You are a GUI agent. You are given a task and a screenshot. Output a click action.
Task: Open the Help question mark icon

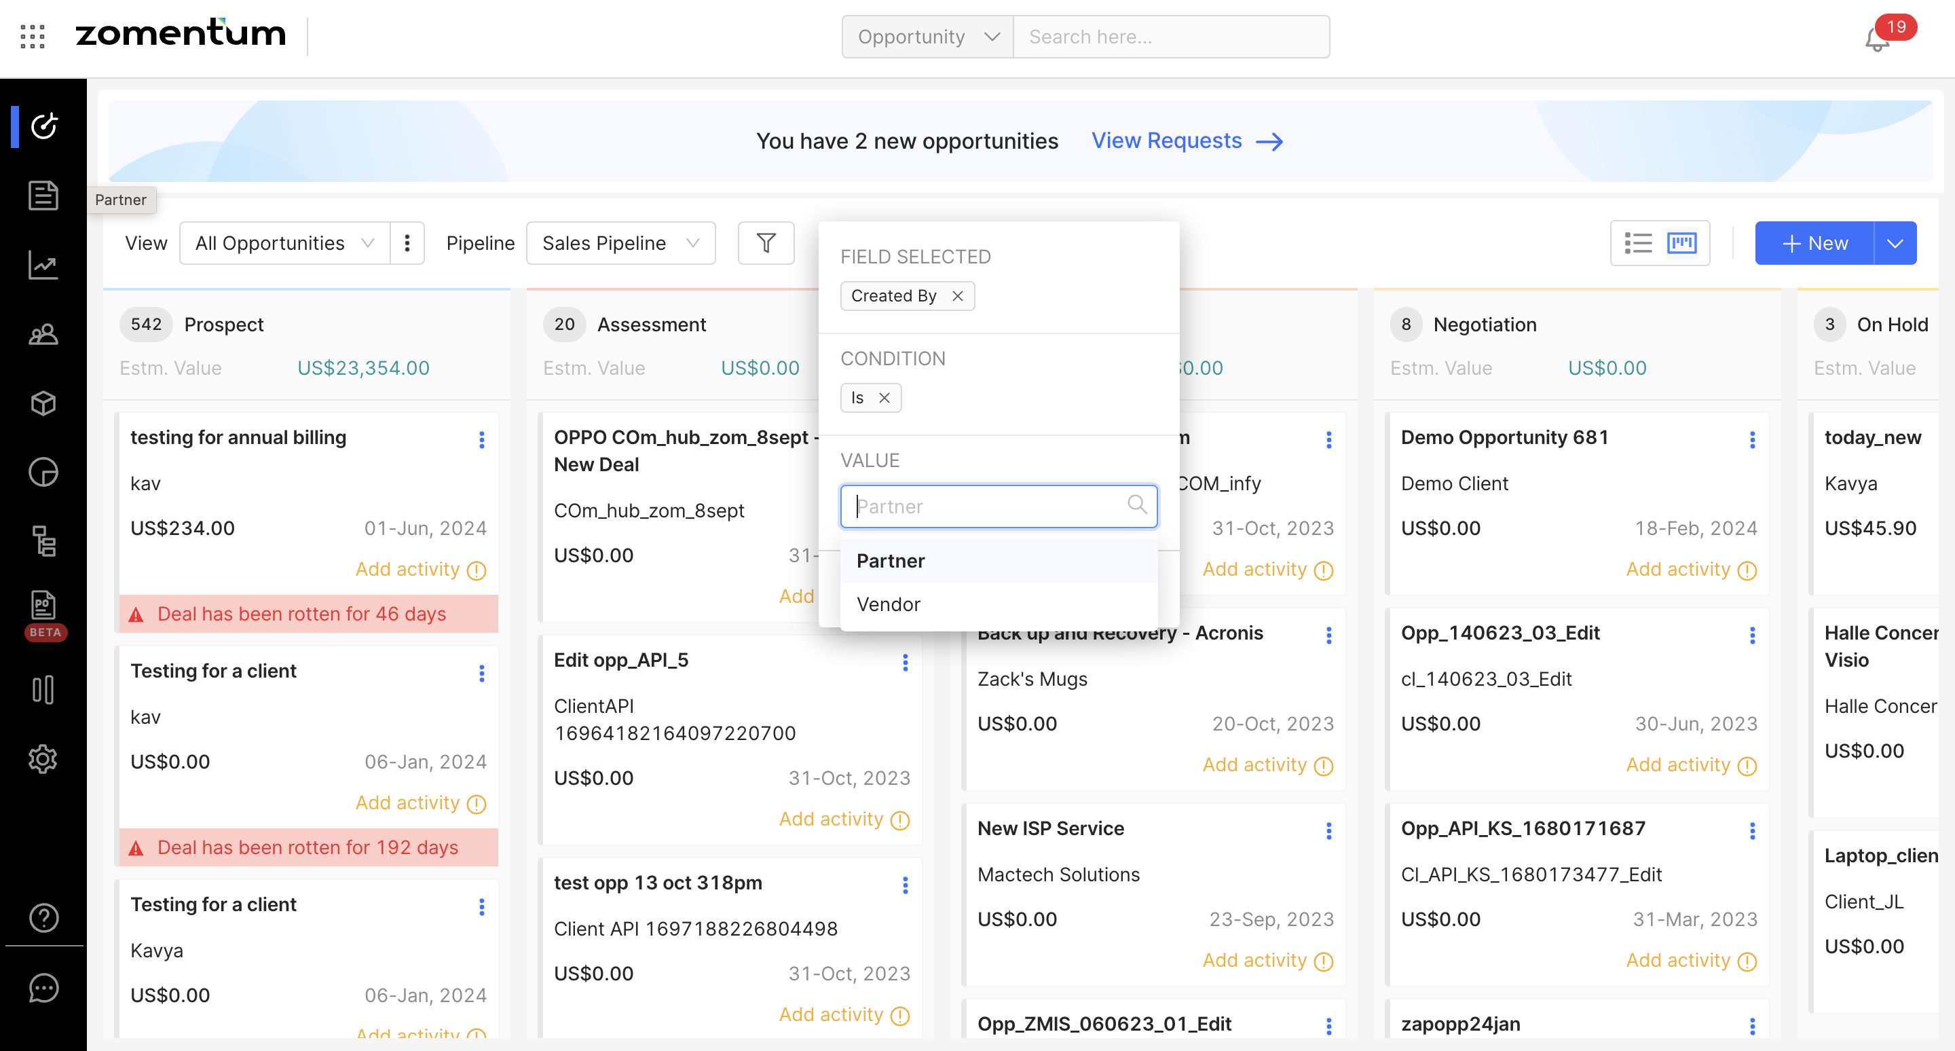pos(43,917)
